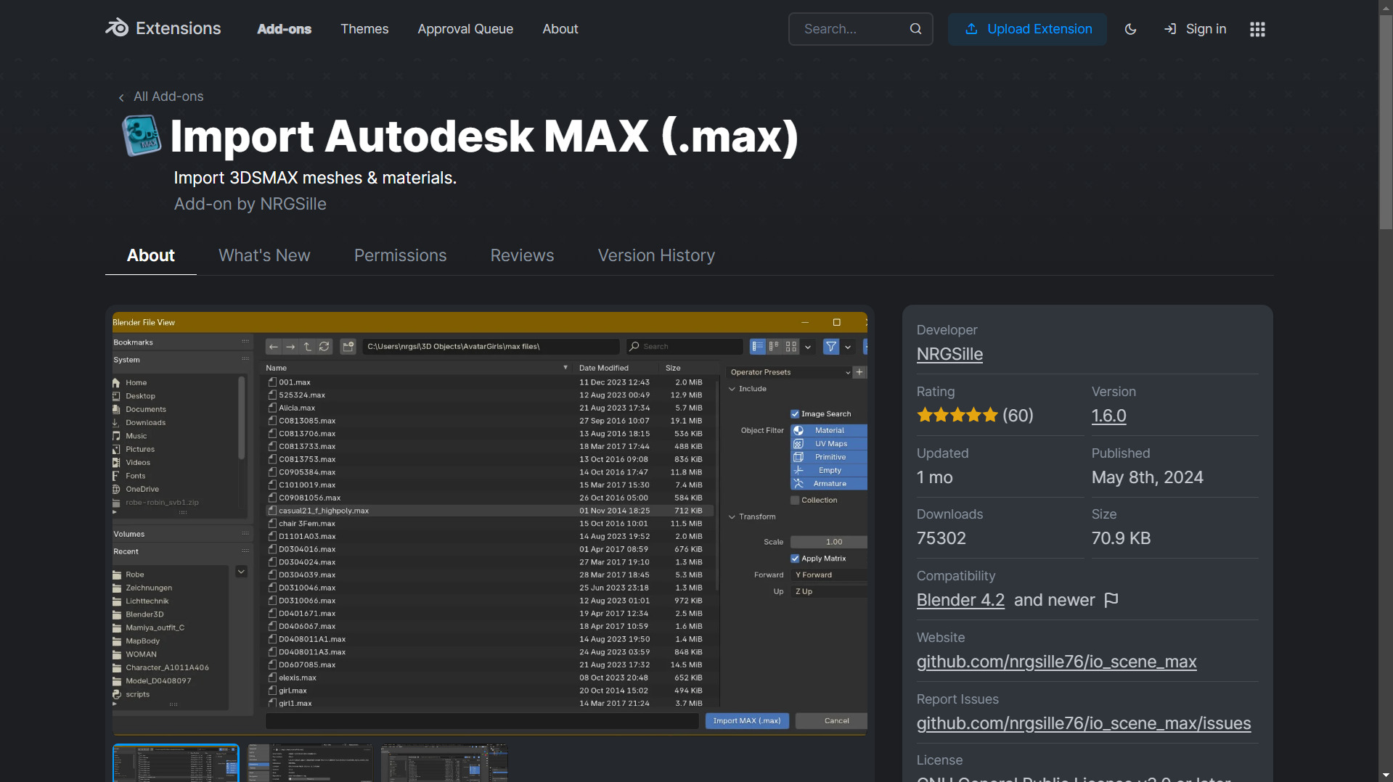Screen dimensions: 1393x782
Task: Go back to All Add-ons
Action: point(161,96)
